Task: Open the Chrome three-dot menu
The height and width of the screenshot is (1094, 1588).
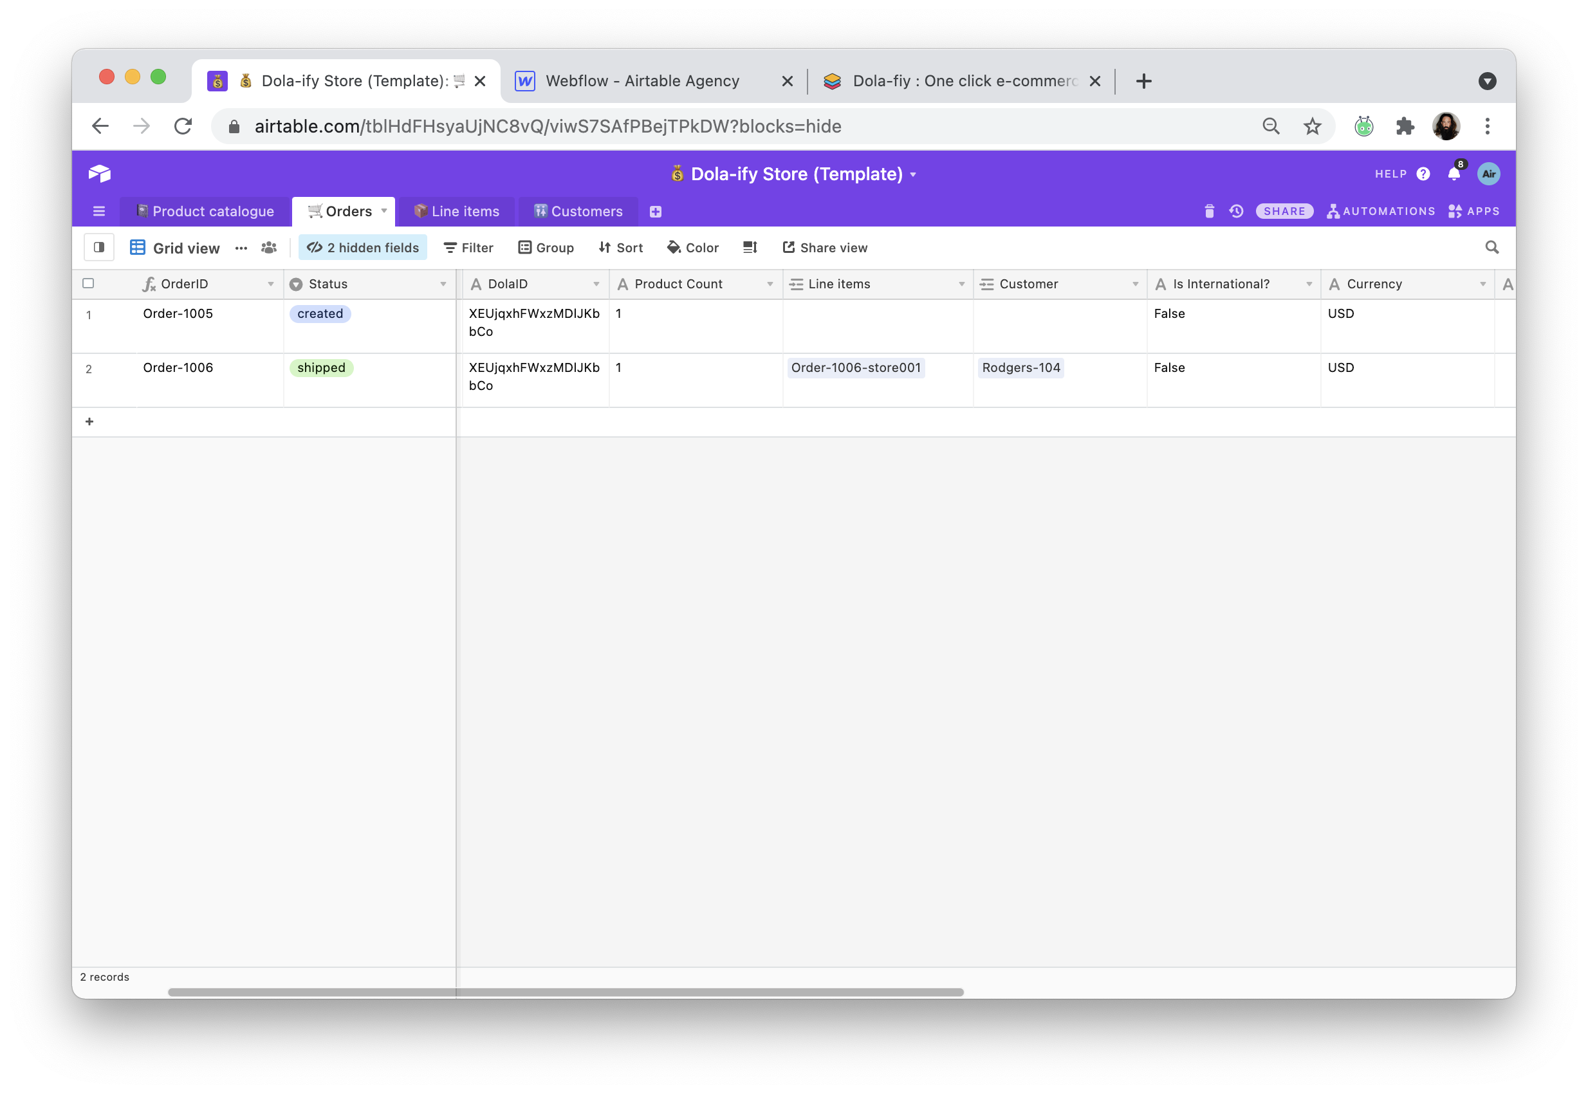Action: coord(1487,126)
